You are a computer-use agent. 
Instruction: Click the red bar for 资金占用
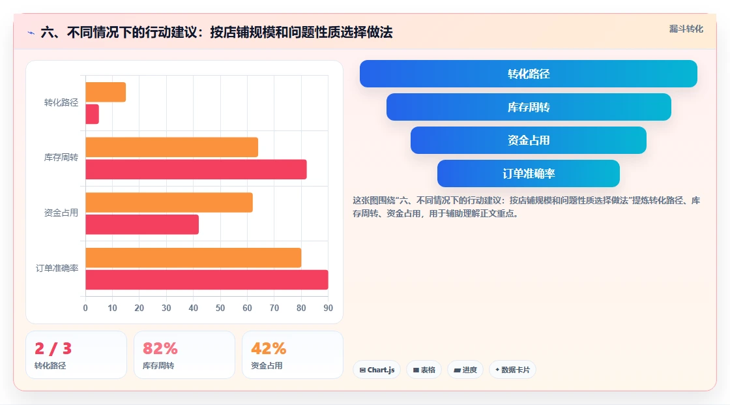[x=142, y=224]
